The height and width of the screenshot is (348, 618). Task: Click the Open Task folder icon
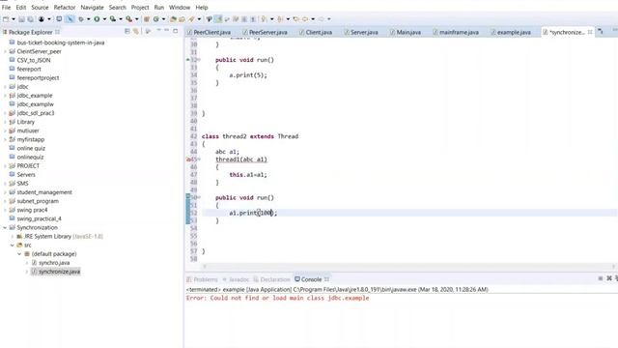click(182, 19)
